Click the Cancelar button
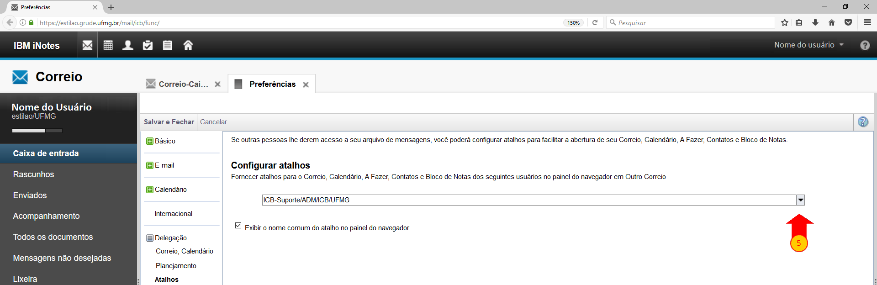The width and height of the screenshot is (877, 285). coord(213,122)
